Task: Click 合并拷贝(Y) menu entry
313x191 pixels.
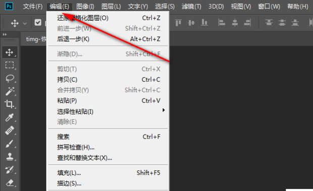Action: tap(108, 90)
